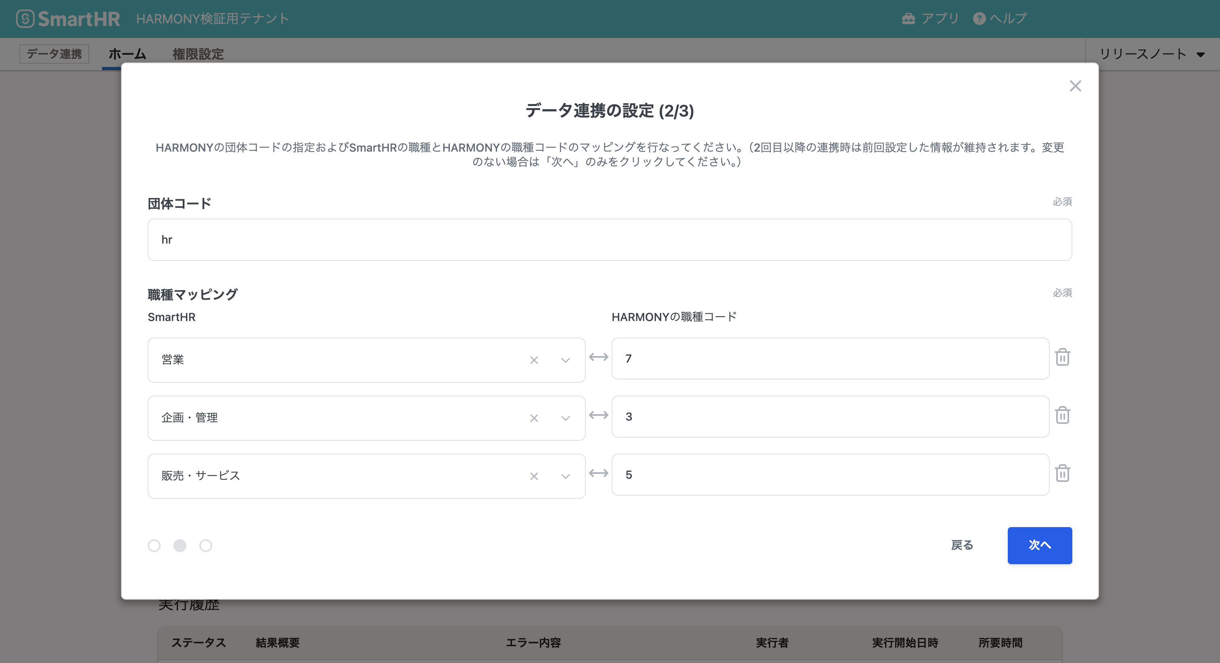Screen dimensions: 1220x663
Task: Expand the 営業 job type dropdown
Action: click(565, 361)
